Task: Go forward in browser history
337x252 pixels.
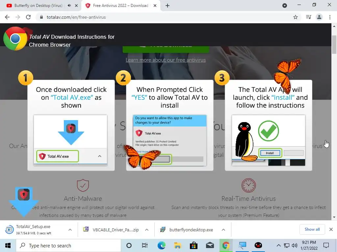Action: [18, 17]
